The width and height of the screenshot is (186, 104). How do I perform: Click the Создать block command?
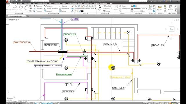pos(123,6)
